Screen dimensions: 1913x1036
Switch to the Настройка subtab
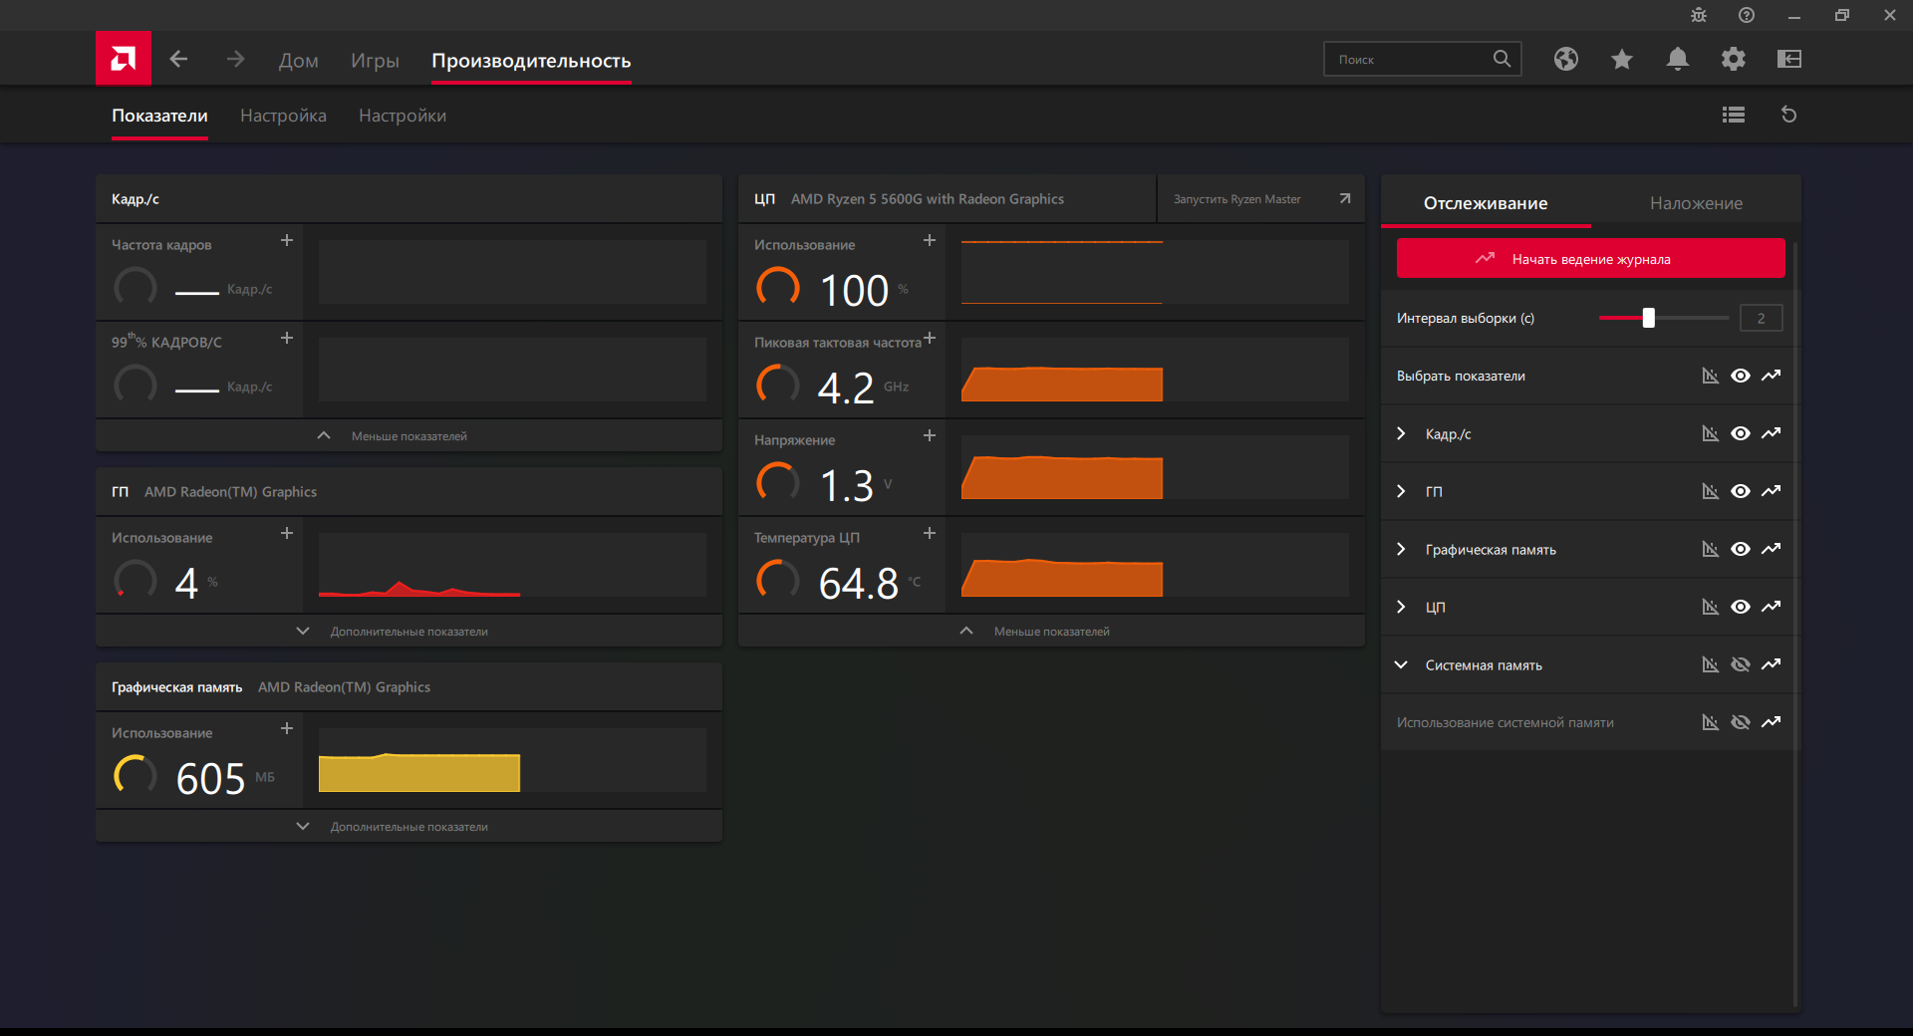pos(283,116)
